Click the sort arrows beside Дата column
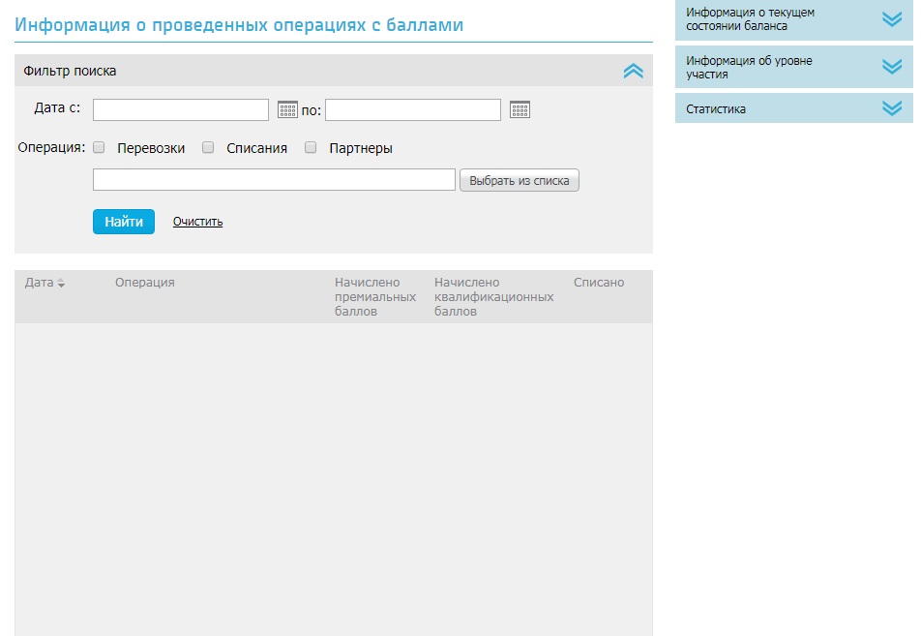The image size is (921, 636). tap(61, 284)
